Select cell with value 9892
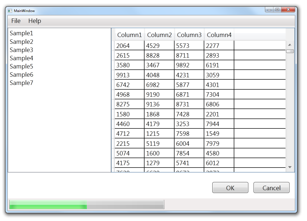The image size is (307, 221). click(189, 65)
